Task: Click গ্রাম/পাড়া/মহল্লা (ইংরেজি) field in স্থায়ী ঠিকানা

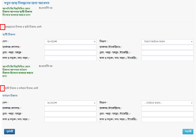Action: coord(168,53)
